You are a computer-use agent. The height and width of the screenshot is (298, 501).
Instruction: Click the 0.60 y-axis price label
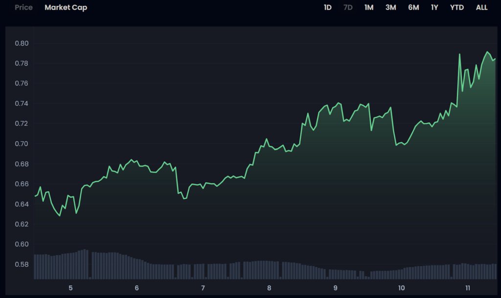(22, 244)
